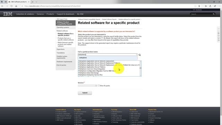Image resolution: width=222 pixels, height=125 pixels.
Task: Open Hypervisors in sidebar
Action: coord(61,49)
